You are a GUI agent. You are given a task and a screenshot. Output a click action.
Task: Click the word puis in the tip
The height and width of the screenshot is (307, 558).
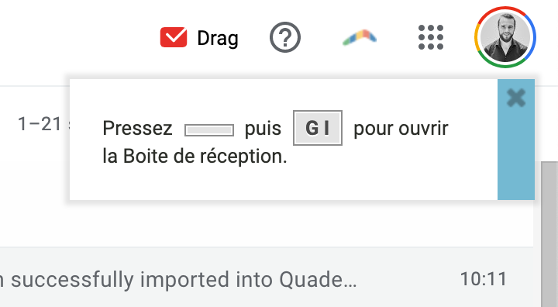click(x=263, y=129)
